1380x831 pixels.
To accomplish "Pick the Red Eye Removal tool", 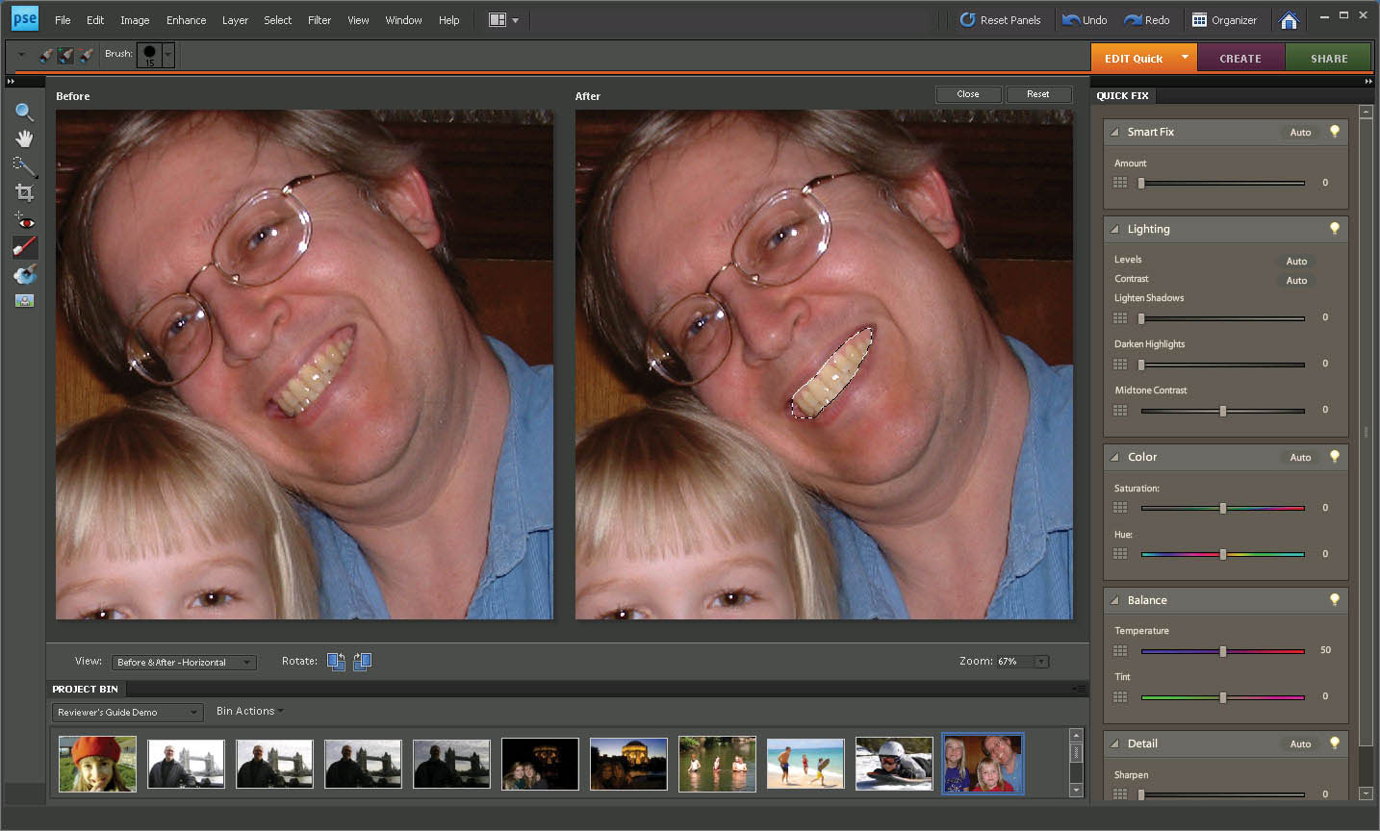I will click(24, 221).
